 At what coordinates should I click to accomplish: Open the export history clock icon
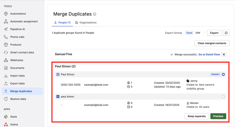click(226, 33)
